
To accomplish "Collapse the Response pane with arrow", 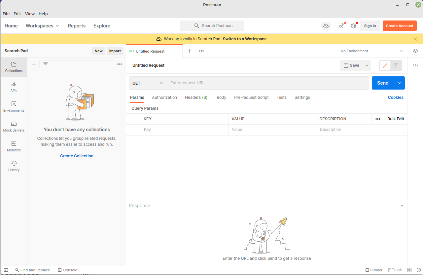I will 402,206.
